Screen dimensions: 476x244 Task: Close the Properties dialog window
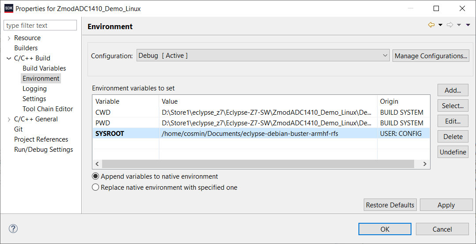[462, 8]
